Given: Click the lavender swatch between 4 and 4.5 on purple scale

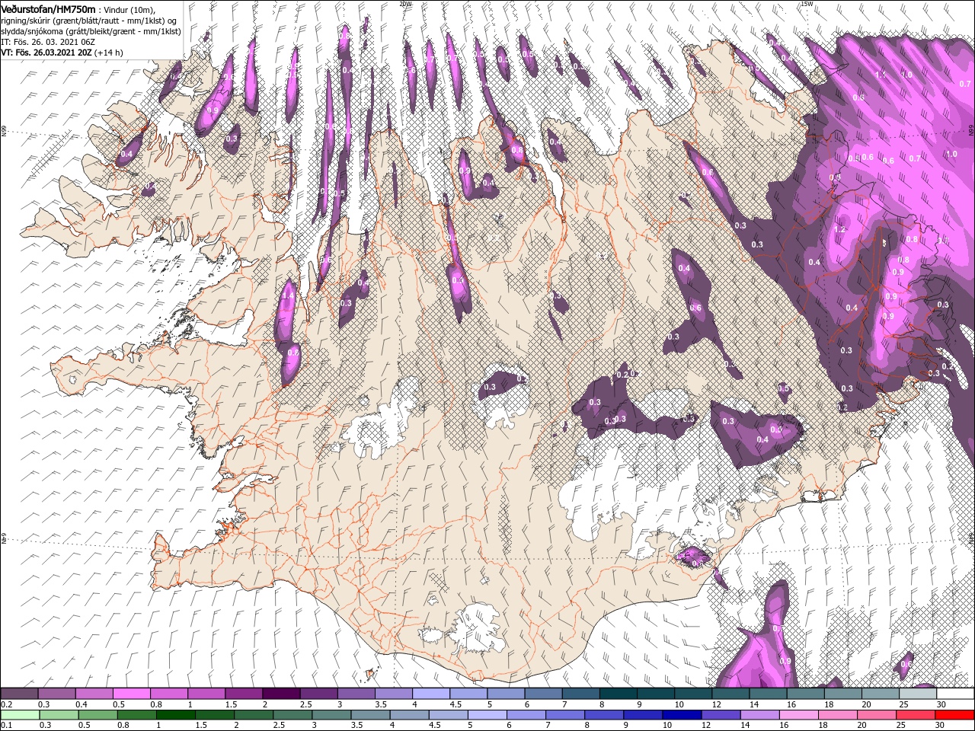Looking at the screenshot, I should point(431,694).
